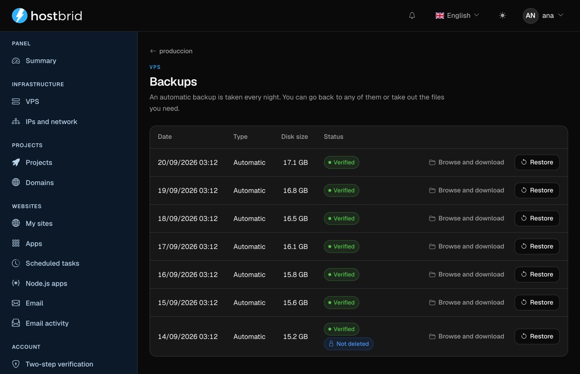This screenshot has width=580, height=374.
Task: Click the Type column header
Action: 240,137
